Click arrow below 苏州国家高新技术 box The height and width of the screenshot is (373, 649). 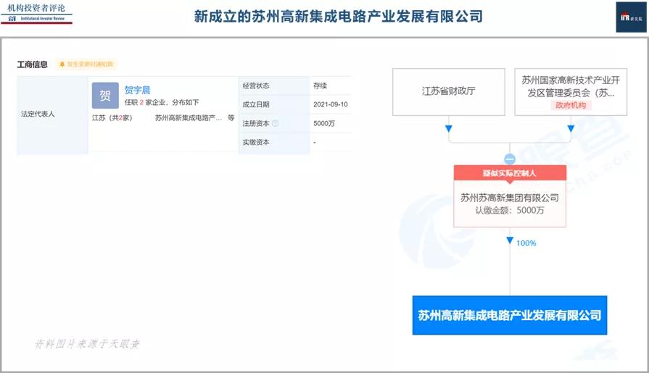coord(571,129)
